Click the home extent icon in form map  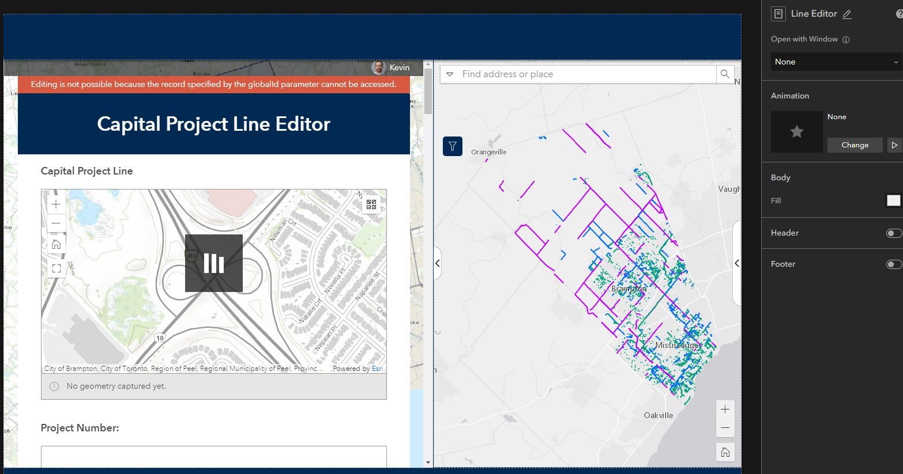click(x=56, y=244)
